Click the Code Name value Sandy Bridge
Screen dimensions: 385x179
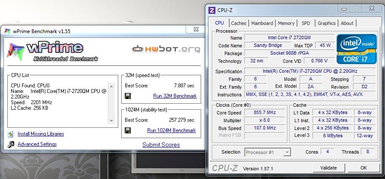click(x=268, y=45)
